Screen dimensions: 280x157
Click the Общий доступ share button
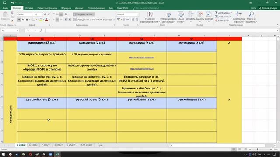coord(267,8)
